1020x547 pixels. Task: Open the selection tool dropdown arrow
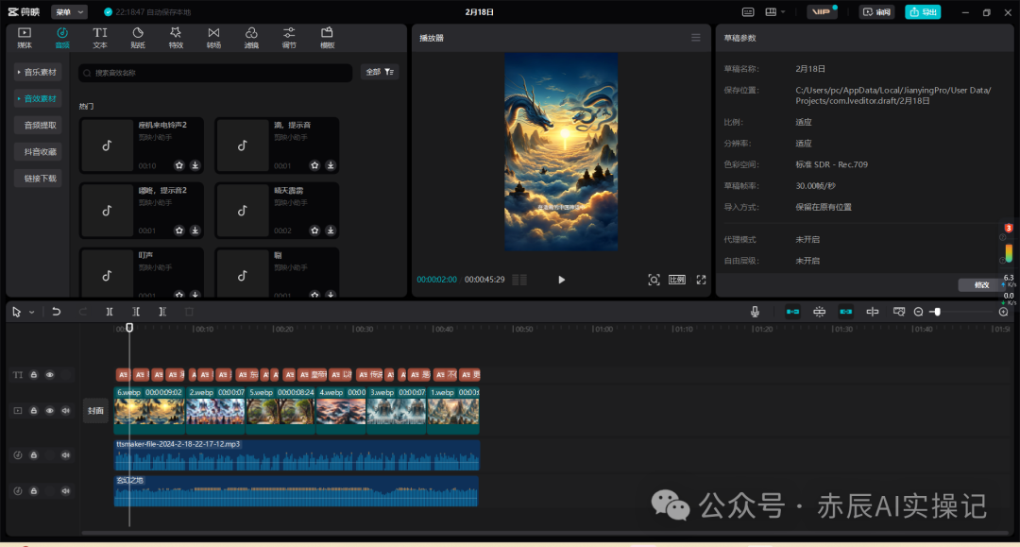31,312
